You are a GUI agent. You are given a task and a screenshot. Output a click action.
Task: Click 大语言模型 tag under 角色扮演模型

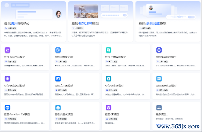162,62
